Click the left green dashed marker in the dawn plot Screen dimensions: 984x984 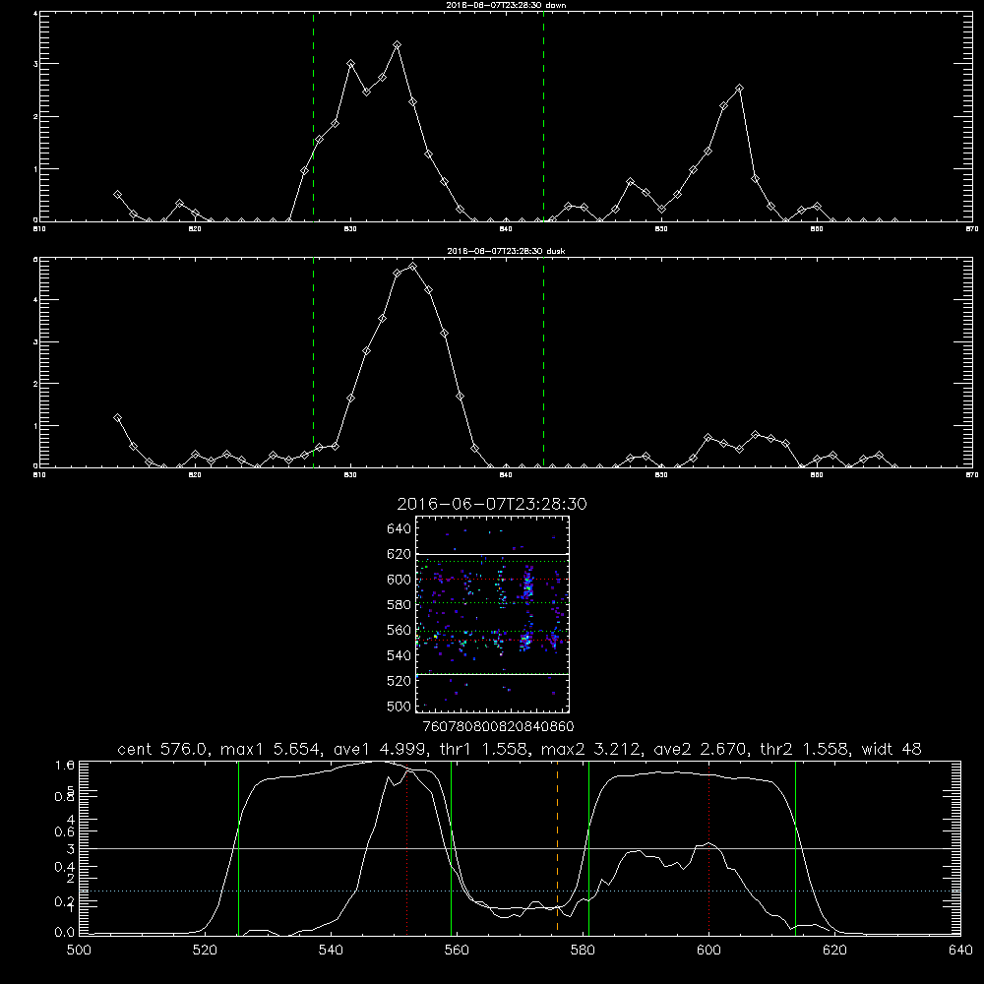tap(313, 116)
